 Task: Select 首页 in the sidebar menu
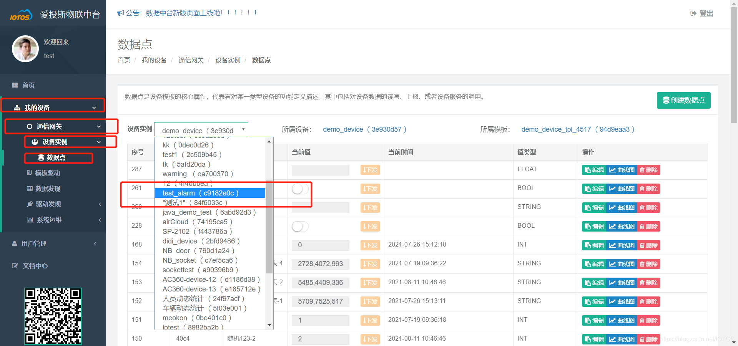28,85
